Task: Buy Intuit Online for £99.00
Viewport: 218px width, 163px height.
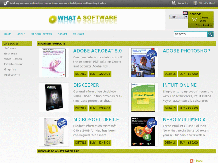Action: pos(189,108)
